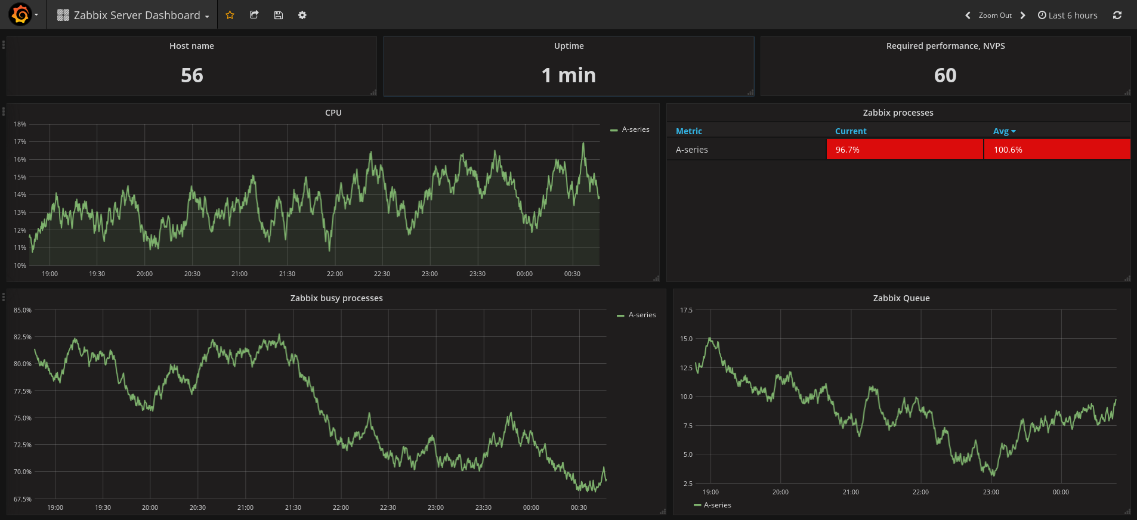Click the red 96.7% Current value cell
Screen dimensions: 1137x520
click(904, 150)
